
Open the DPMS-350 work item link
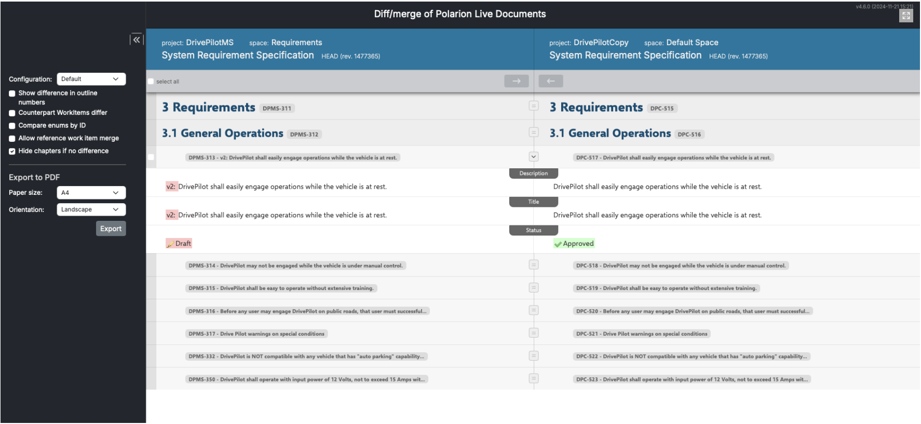(x=307, y=379)
